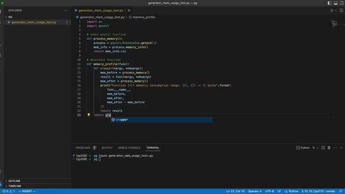
Task: Click the 'return result' line
Action: pos(112,110)
